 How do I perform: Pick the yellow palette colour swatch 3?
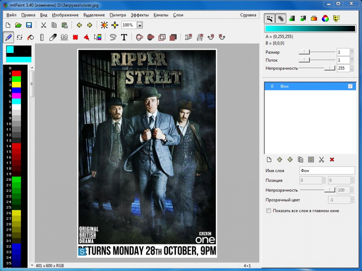(x=17, y=85)
